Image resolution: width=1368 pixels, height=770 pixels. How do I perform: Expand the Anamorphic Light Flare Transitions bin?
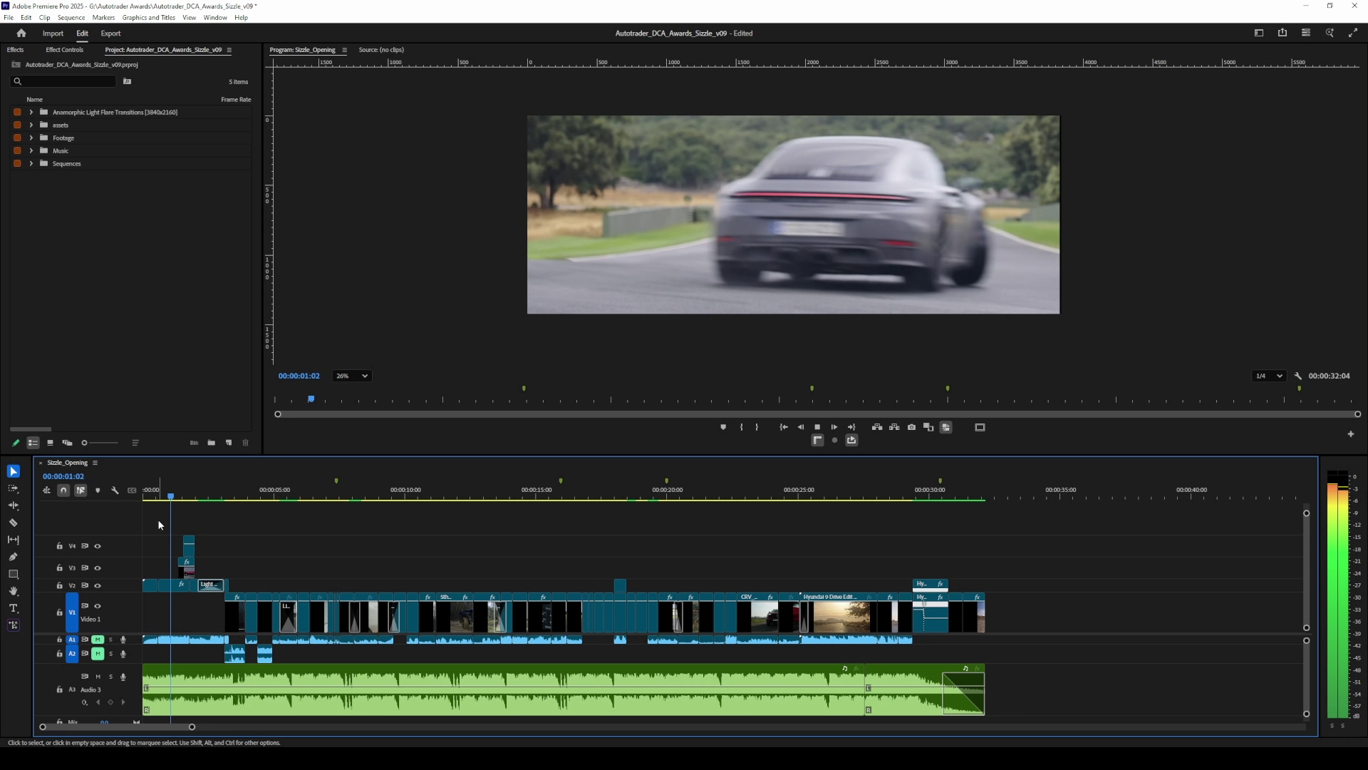click(31, 112)
